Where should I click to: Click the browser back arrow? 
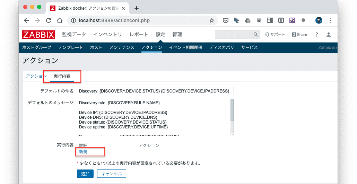(x=26, y=20)
